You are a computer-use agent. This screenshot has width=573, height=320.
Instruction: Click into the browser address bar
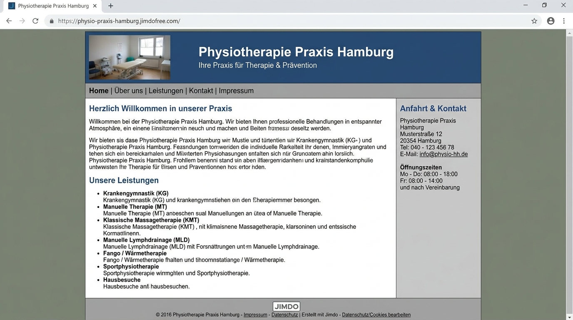pyautogui.click(x=167, y=20)
